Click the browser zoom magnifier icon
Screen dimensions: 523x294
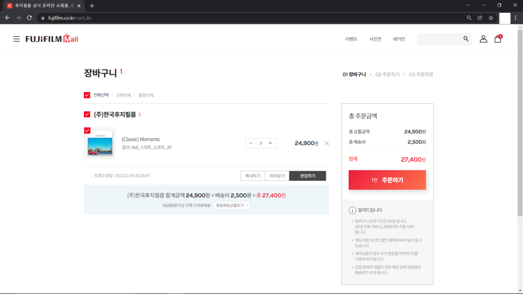point(469,18)
